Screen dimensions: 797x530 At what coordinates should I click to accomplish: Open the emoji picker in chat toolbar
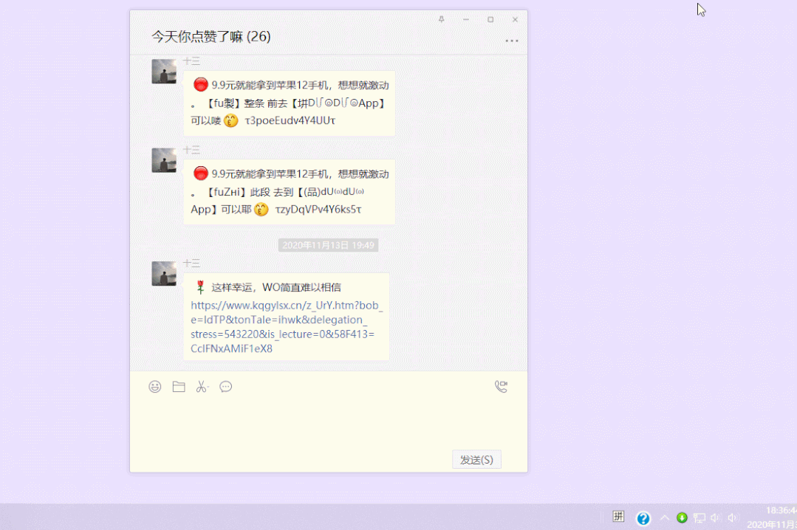(x=155, y=387)
